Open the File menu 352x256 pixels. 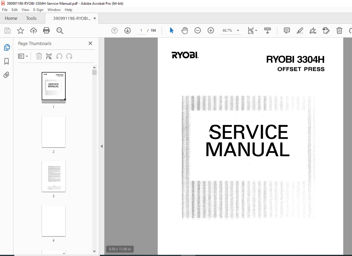tap(5, 9)
